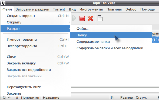
Task: Select Закрыть at the menu bottom
Action: (x=35, y=93)
